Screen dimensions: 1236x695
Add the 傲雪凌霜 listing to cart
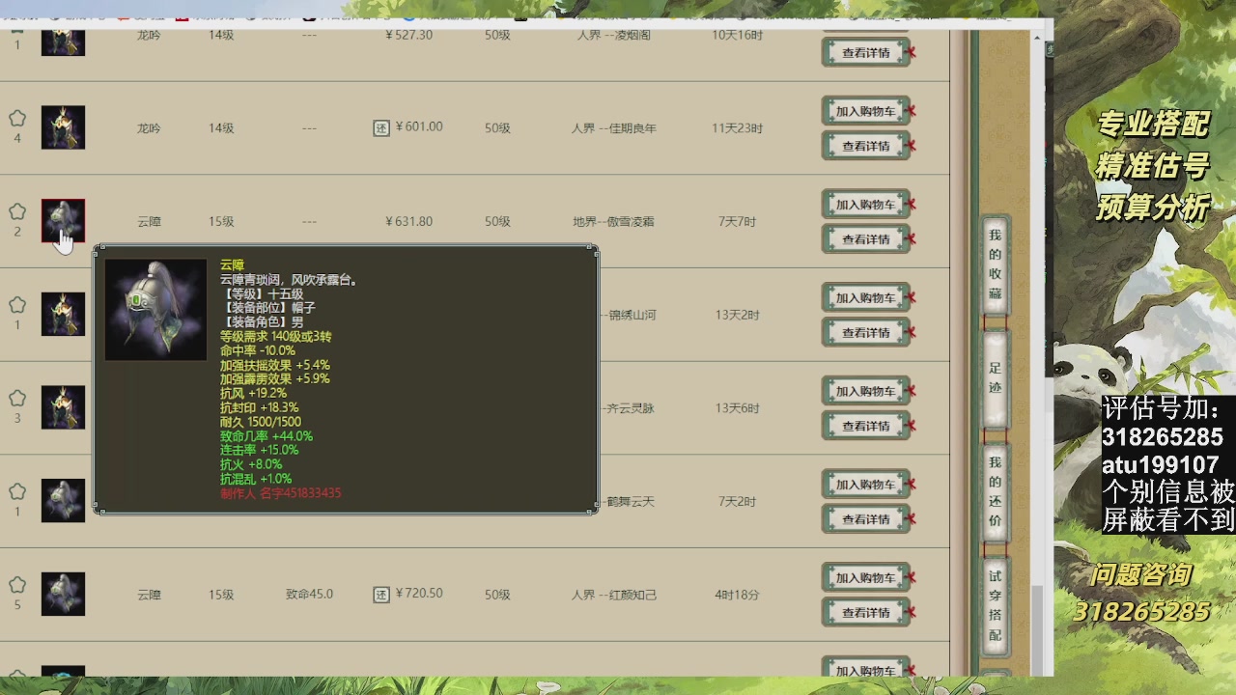coord(866,205)
